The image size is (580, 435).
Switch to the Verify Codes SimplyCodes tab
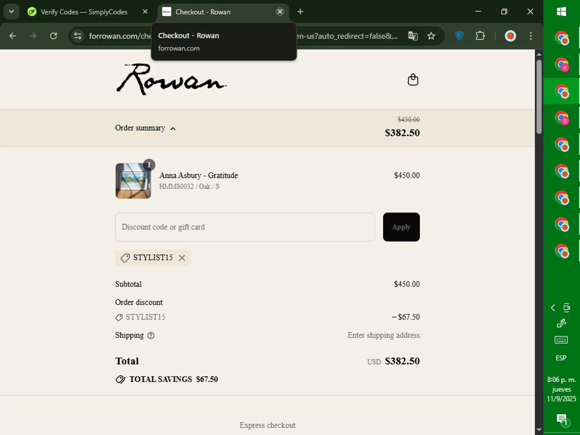click(84, 12)
